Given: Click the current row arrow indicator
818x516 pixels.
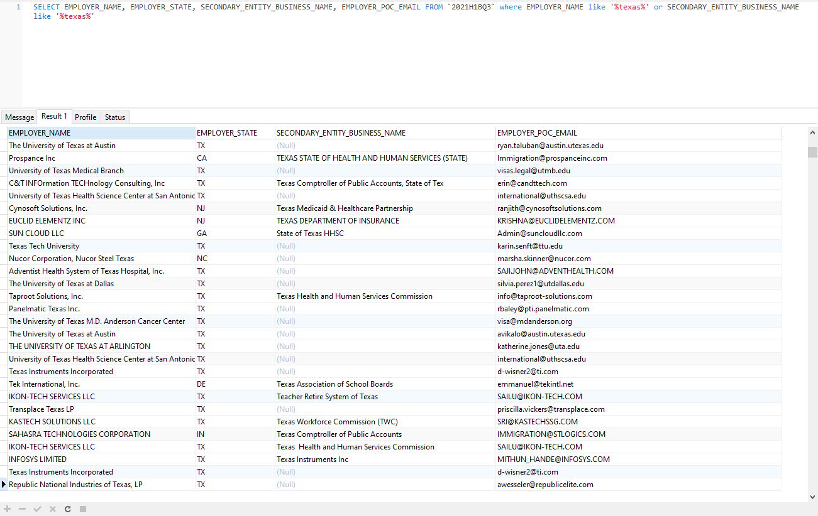Looking at the screenshot, I should tap(4, 485).
